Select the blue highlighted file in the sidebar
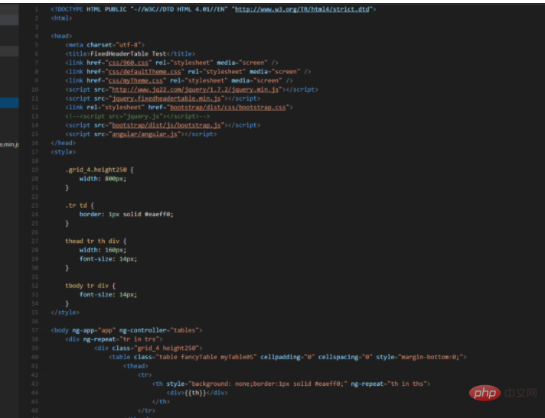Image resolution: width=545 pixels, height=418 pixels. coord(10,102)
